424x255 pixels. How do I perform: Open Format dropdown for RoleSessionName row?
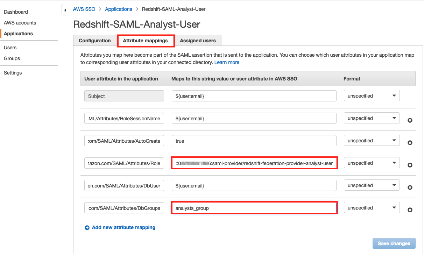click(372, 118)
